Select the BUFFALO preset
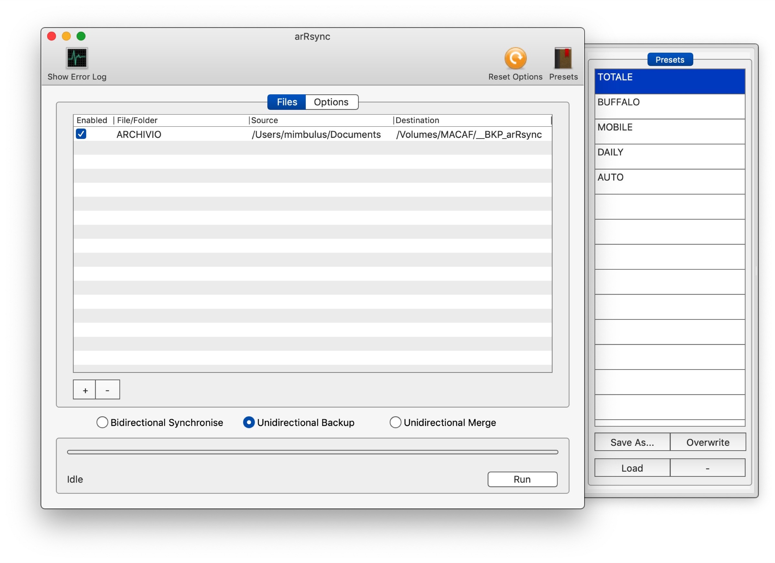The image size is (775, 563). [x=669, y=106]
